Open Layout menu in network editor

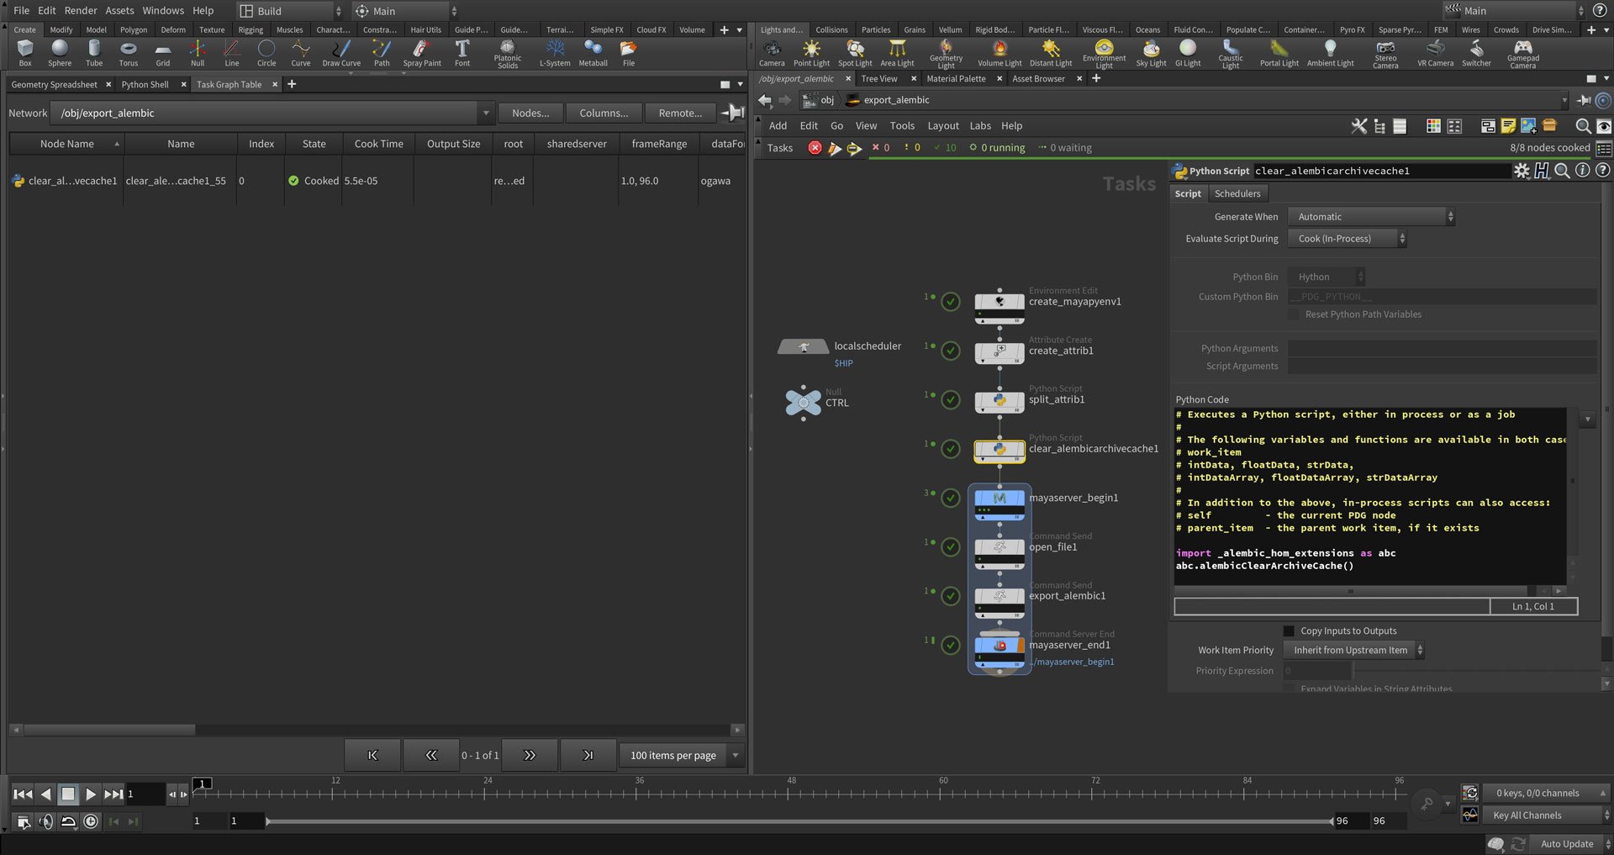[943, 126]
